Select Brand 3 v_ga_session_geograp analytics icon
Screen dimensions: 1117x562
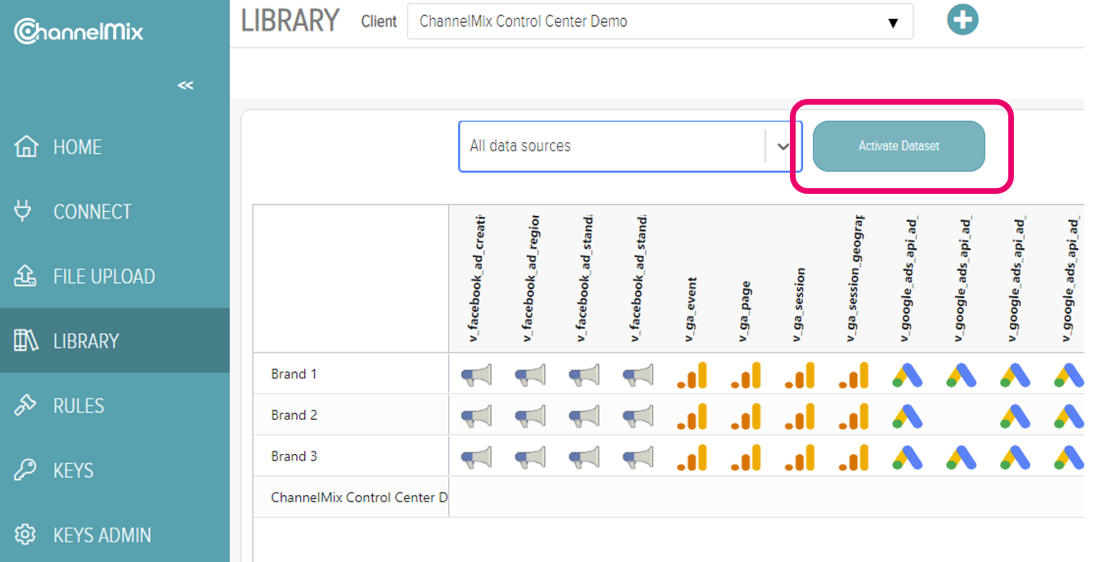pyautogui.click(x=854, y=457)
